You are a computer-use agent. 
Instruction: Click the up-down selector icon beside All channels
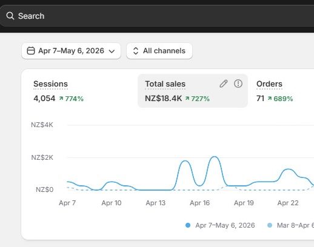[136, 51]
